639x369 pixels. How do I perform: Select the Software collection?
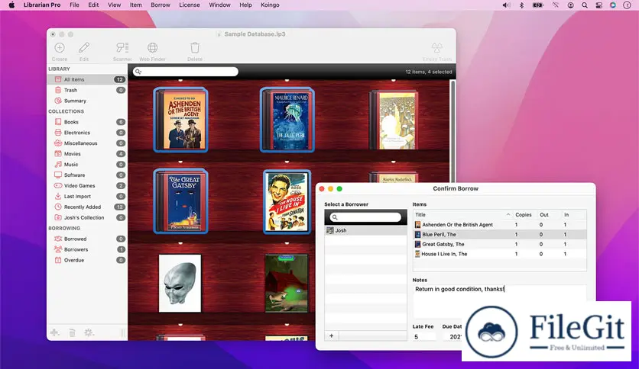click(x=87, y=175)
